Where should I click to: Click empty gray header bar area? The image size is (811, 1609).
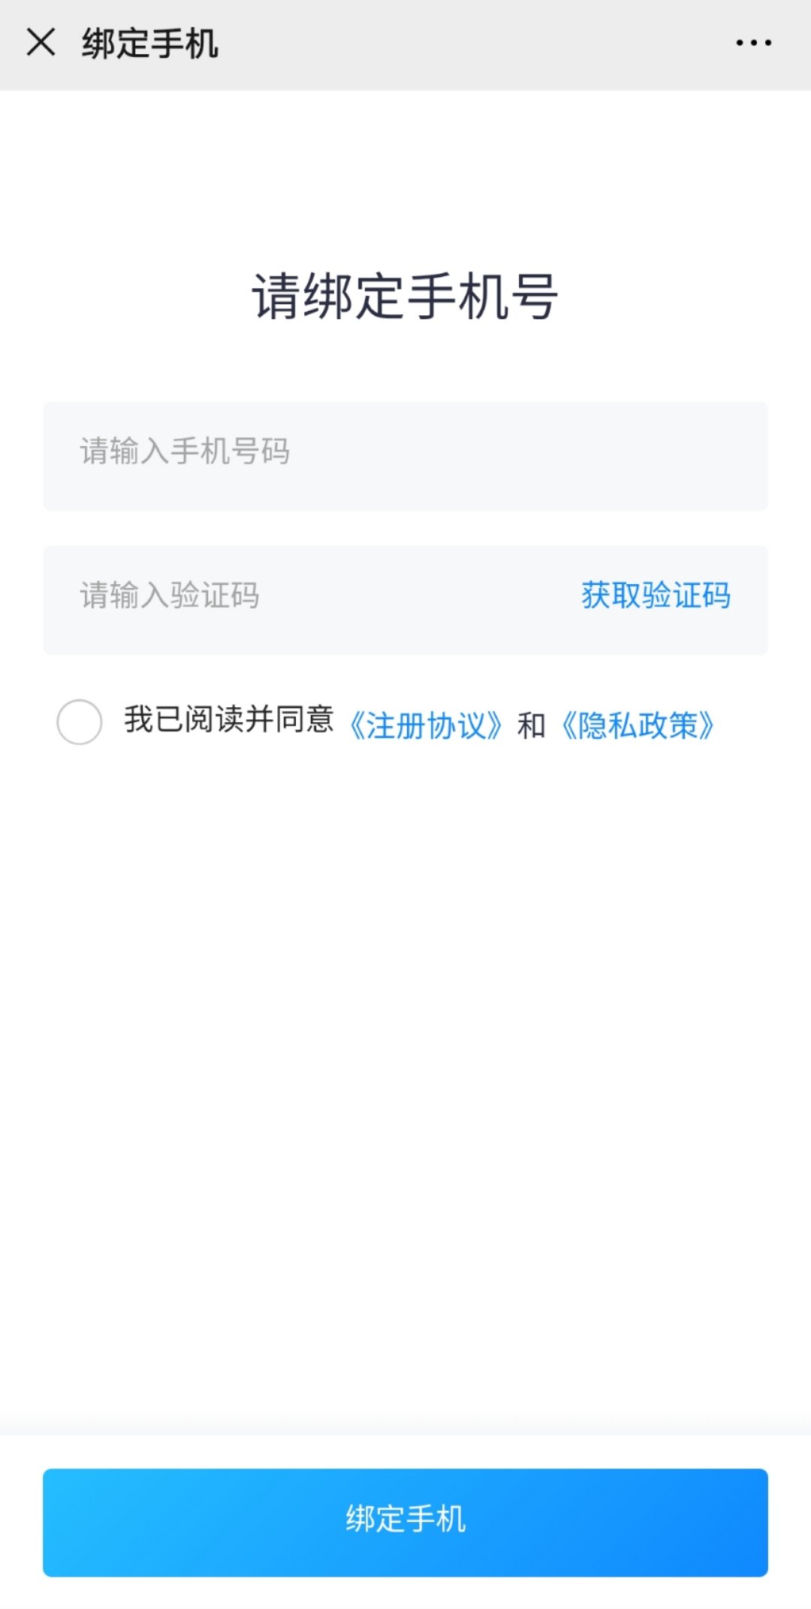coord(481,45)
